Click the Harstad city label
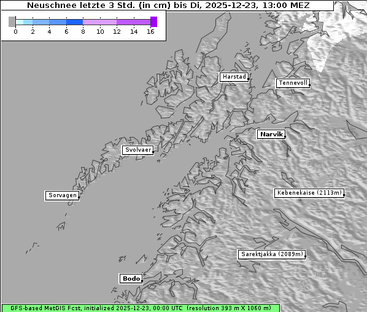This screenshot has height=312, width=367. 234,77
